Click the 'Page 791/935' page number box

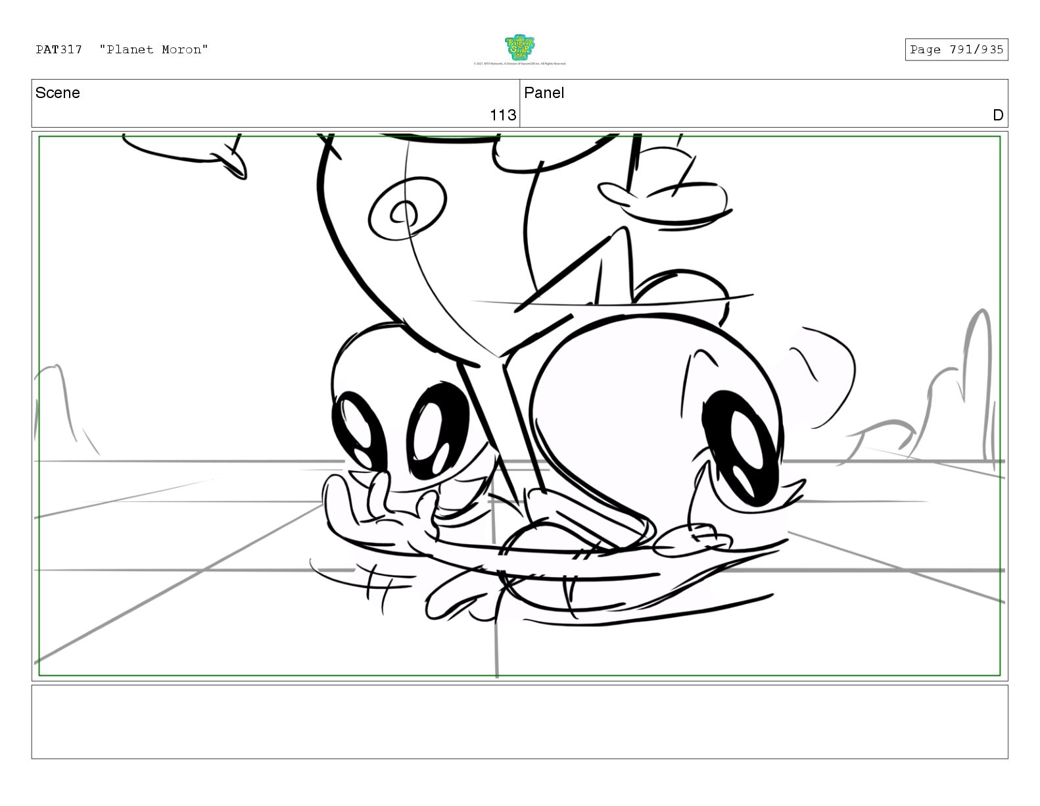point(957,49)
